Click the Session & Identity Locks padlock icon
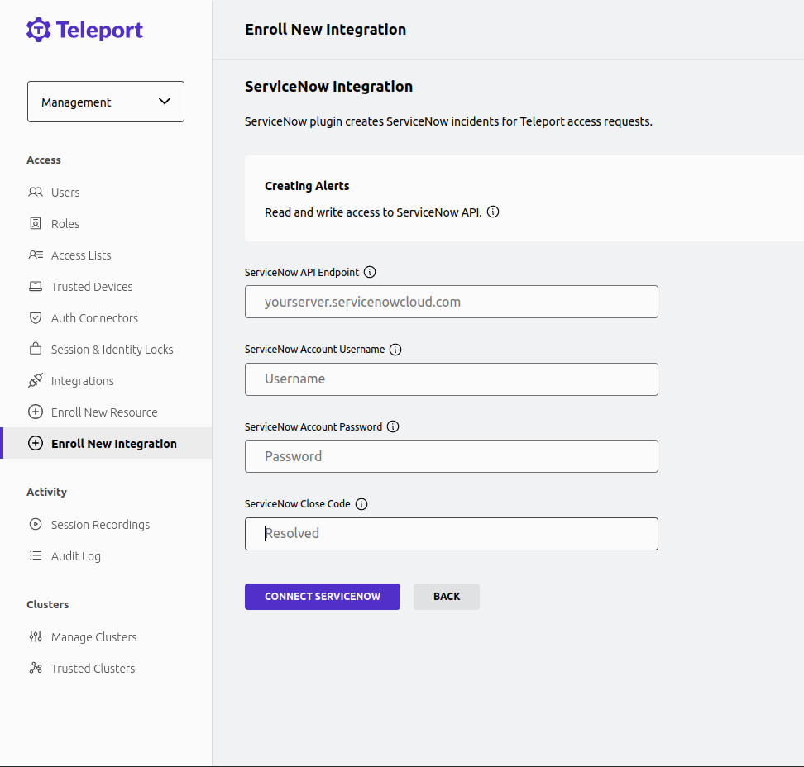Viewport: 804px width, 767px height. 36,349
